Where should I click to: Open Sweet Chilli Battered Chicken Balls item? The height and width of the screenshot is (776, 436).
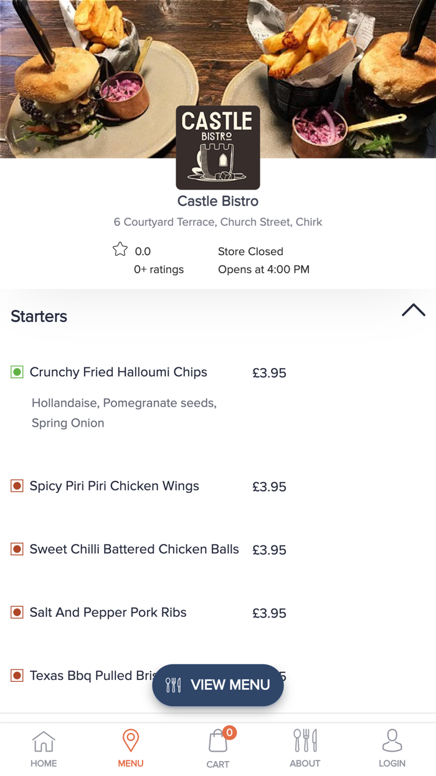(134, 549)
